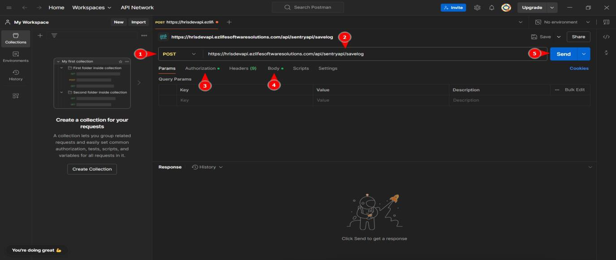
Task: Click the Invite button
Action: (453, 8)
